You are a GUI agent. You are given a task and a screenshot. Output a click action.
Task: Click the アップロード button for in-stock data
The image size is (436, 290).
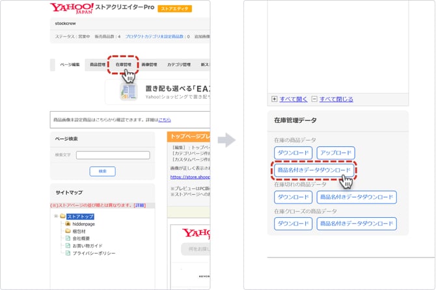click(x=335, y=153)
